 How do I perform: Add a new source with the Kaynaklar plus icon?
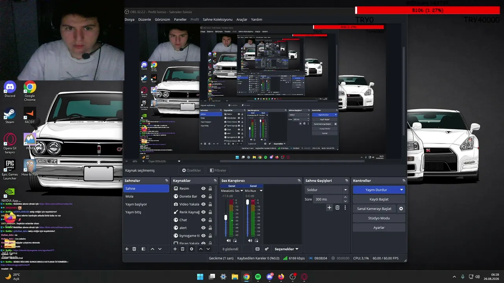click(175, 249)
